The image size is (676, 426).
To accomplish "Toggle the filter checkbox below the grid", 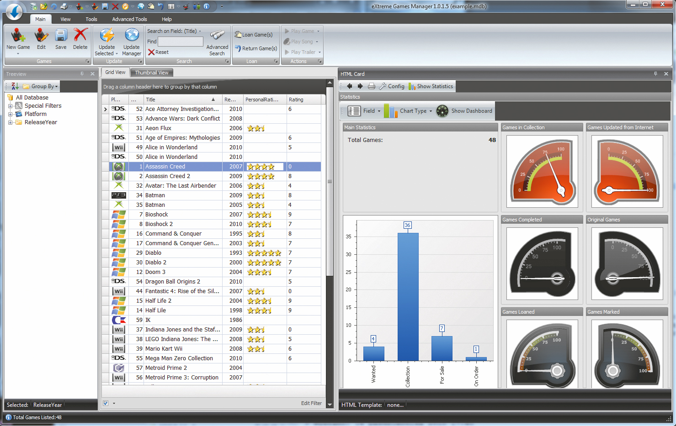I will [106, 403].
